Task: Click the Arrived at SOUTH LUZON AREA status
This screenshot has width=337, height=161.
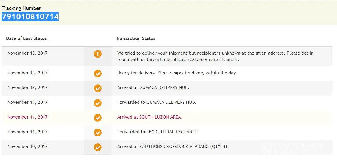Action: point(150,117)
